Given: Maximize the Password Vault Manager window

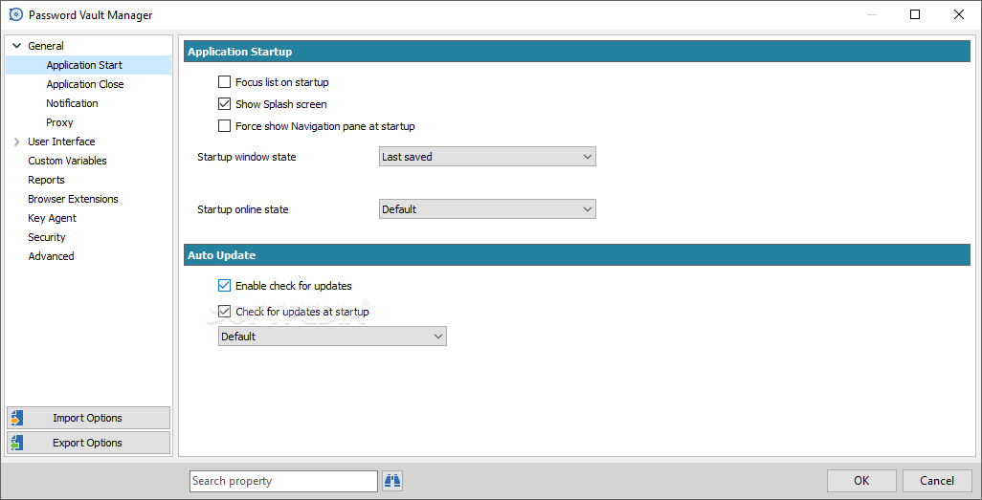Looking at the screenshot, I should tap(915, 15).
